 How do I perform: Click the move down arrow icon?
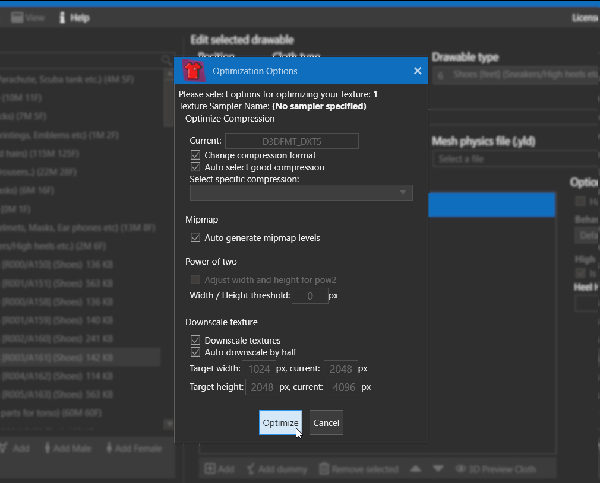(438, 468)
